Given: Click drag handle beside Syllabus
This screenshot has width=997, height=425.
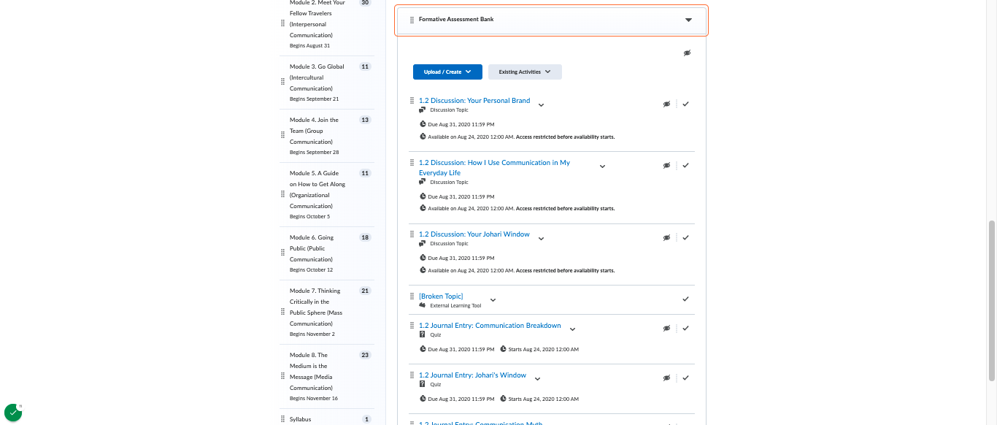Looking at the screenshot, I should point(282,419).
